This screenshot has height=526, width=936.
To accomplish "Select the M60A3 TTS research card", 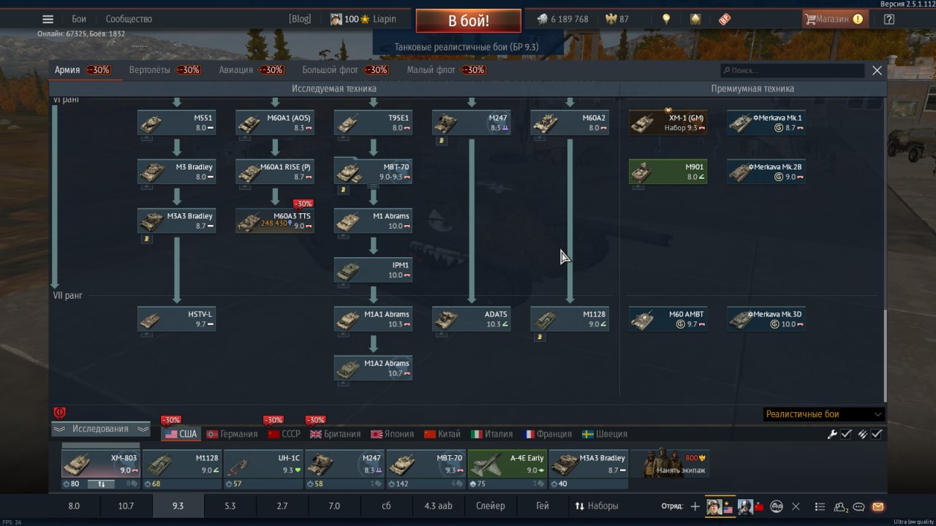I will click(275, 221).
